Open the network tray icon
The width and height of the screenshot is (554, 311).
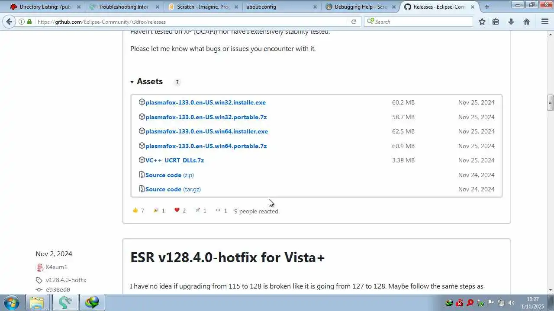point(501,303)
